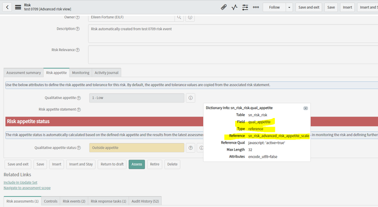Viewport: 378px width, 207px height.
Task: Click the Qualitative appetite field showing 1 - Low
Action: click(137, 98)
